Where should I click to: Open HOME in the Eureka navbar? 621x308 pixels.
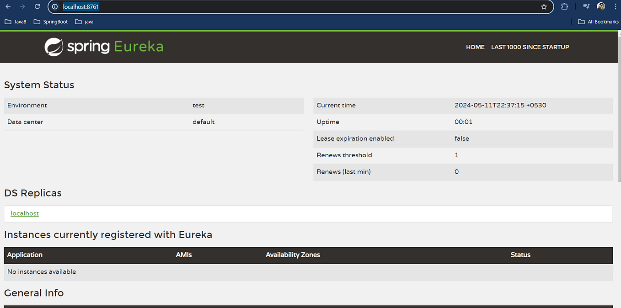(475, 47)
